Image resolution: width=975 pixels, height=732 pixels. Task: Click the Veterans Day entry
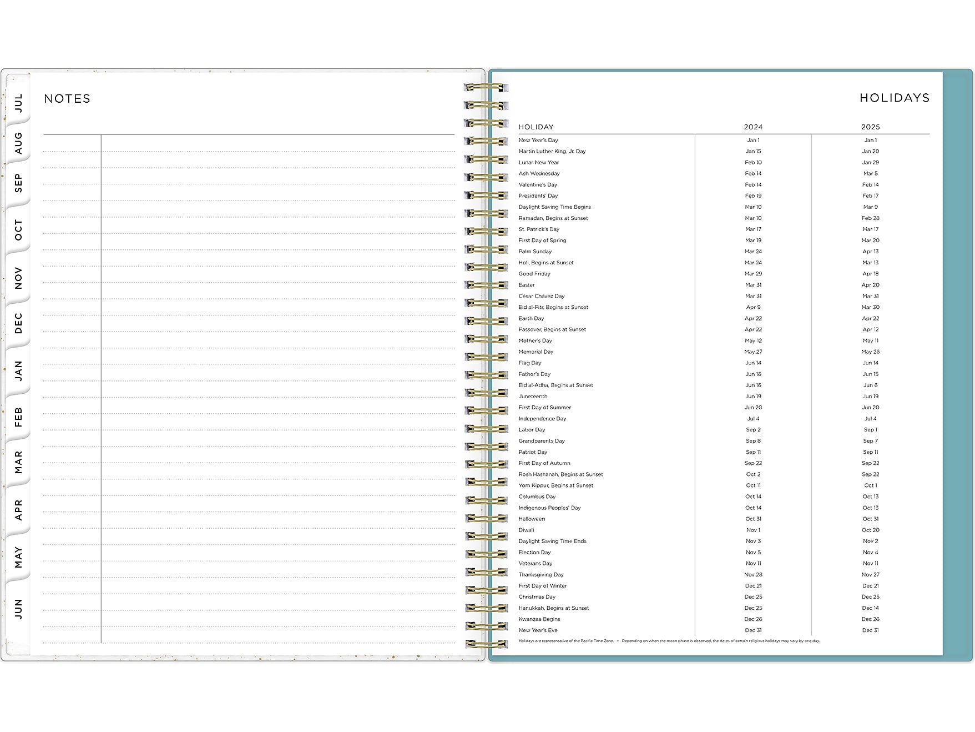click(x=535, y=563)
